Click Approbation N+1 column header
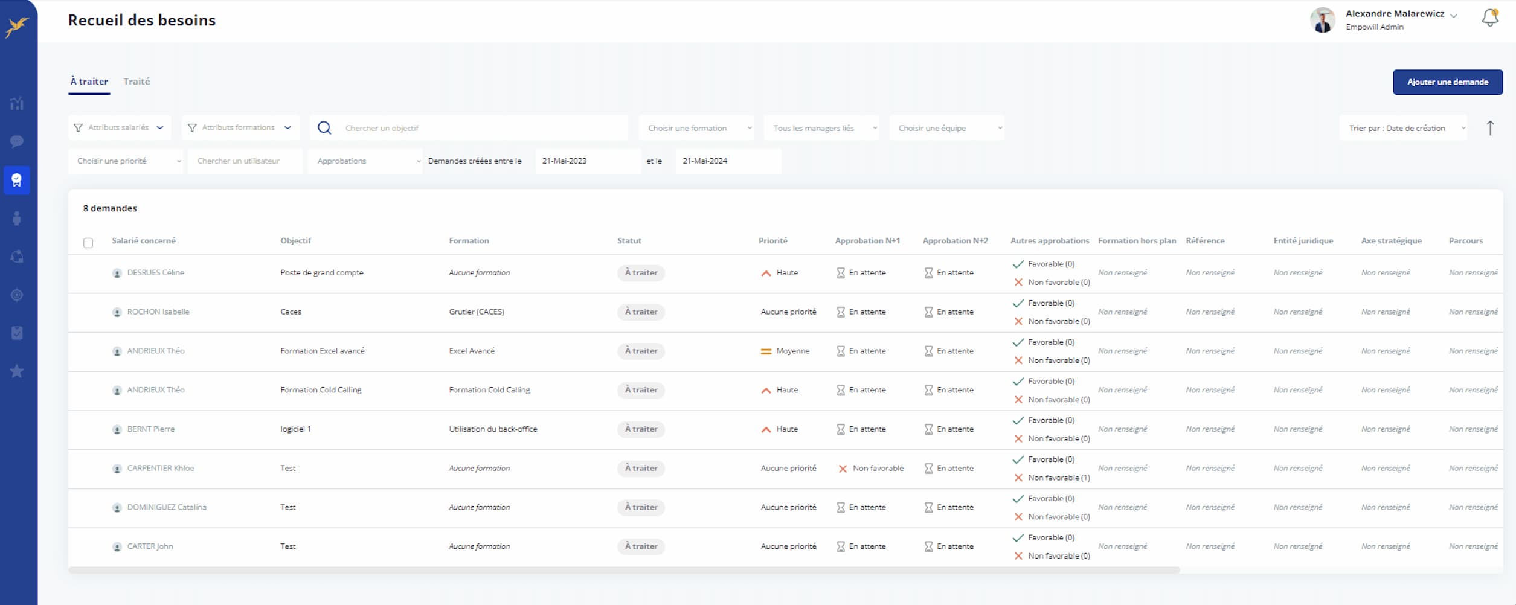The image size is (1516, 605). click(x=867, y=241)
